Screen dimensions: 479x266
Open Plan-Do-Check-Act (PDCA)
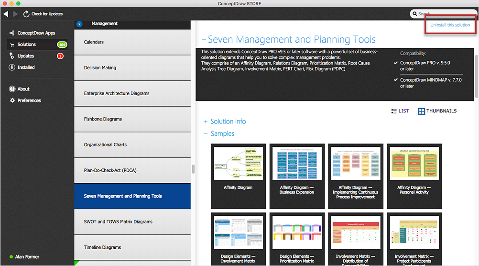point(132,171)
